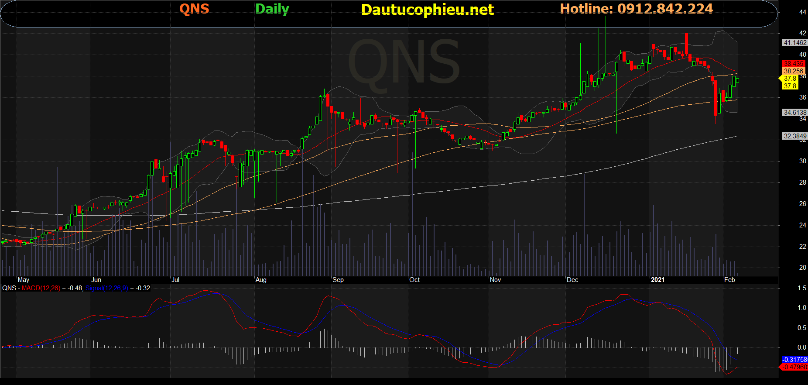This screenshot has height=385, width=808.
Task: Click the Hotline: 0912.842.224 text
Action: [637, 9]
